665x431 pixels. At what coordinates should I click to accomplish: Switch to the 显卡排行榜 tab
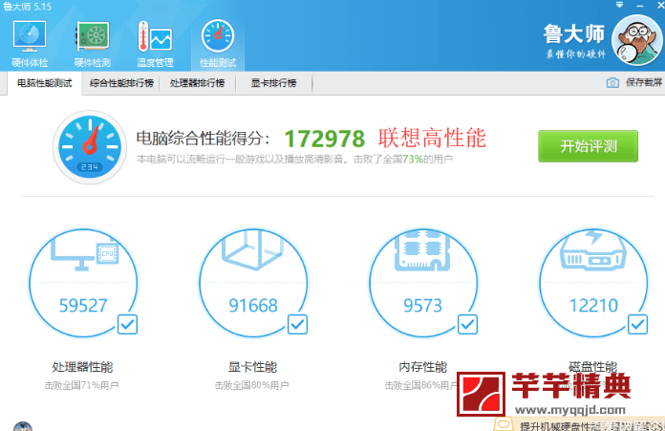point(273,83)
